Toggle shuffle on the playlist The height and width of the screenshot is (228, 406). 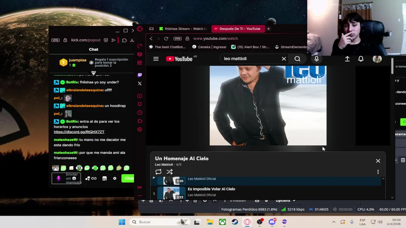[x=169, y=172]
